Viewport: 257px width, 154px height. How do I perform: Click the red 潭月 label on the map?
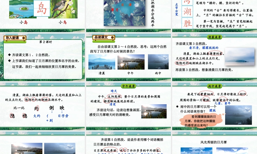click(x=114, y=10)
